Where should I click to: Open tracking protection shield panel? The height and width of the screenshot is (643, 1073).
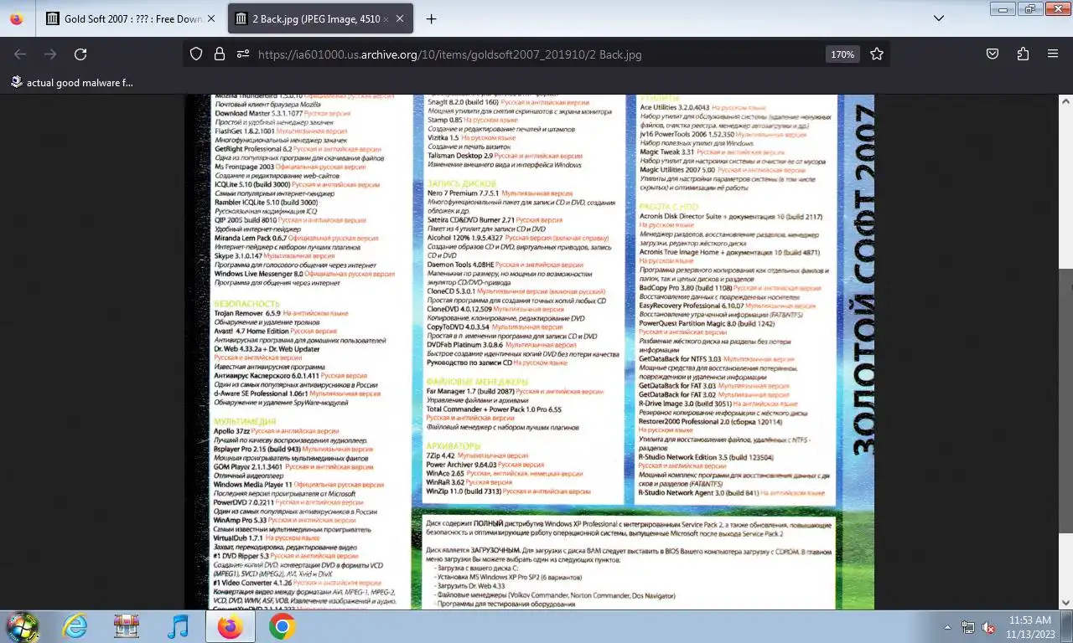[x=196, y=54]
